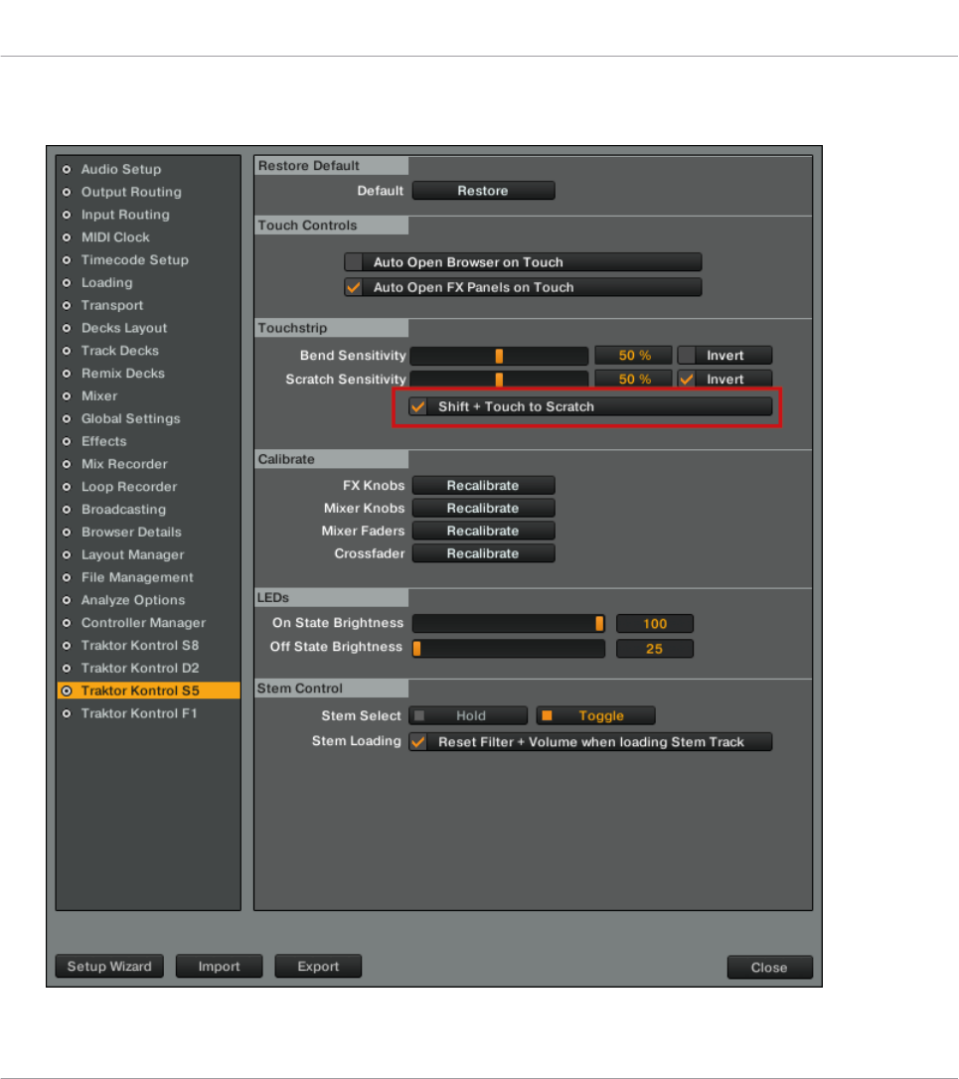Enable Auto Open Browser on Touch
Viewport: 959px width, 1079px height.
tap(354, 262)
